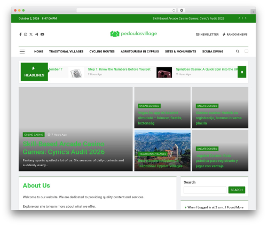Show next top-bar news item
The width and height of the screenshot is (267, 226).
[x=246, y=18]
